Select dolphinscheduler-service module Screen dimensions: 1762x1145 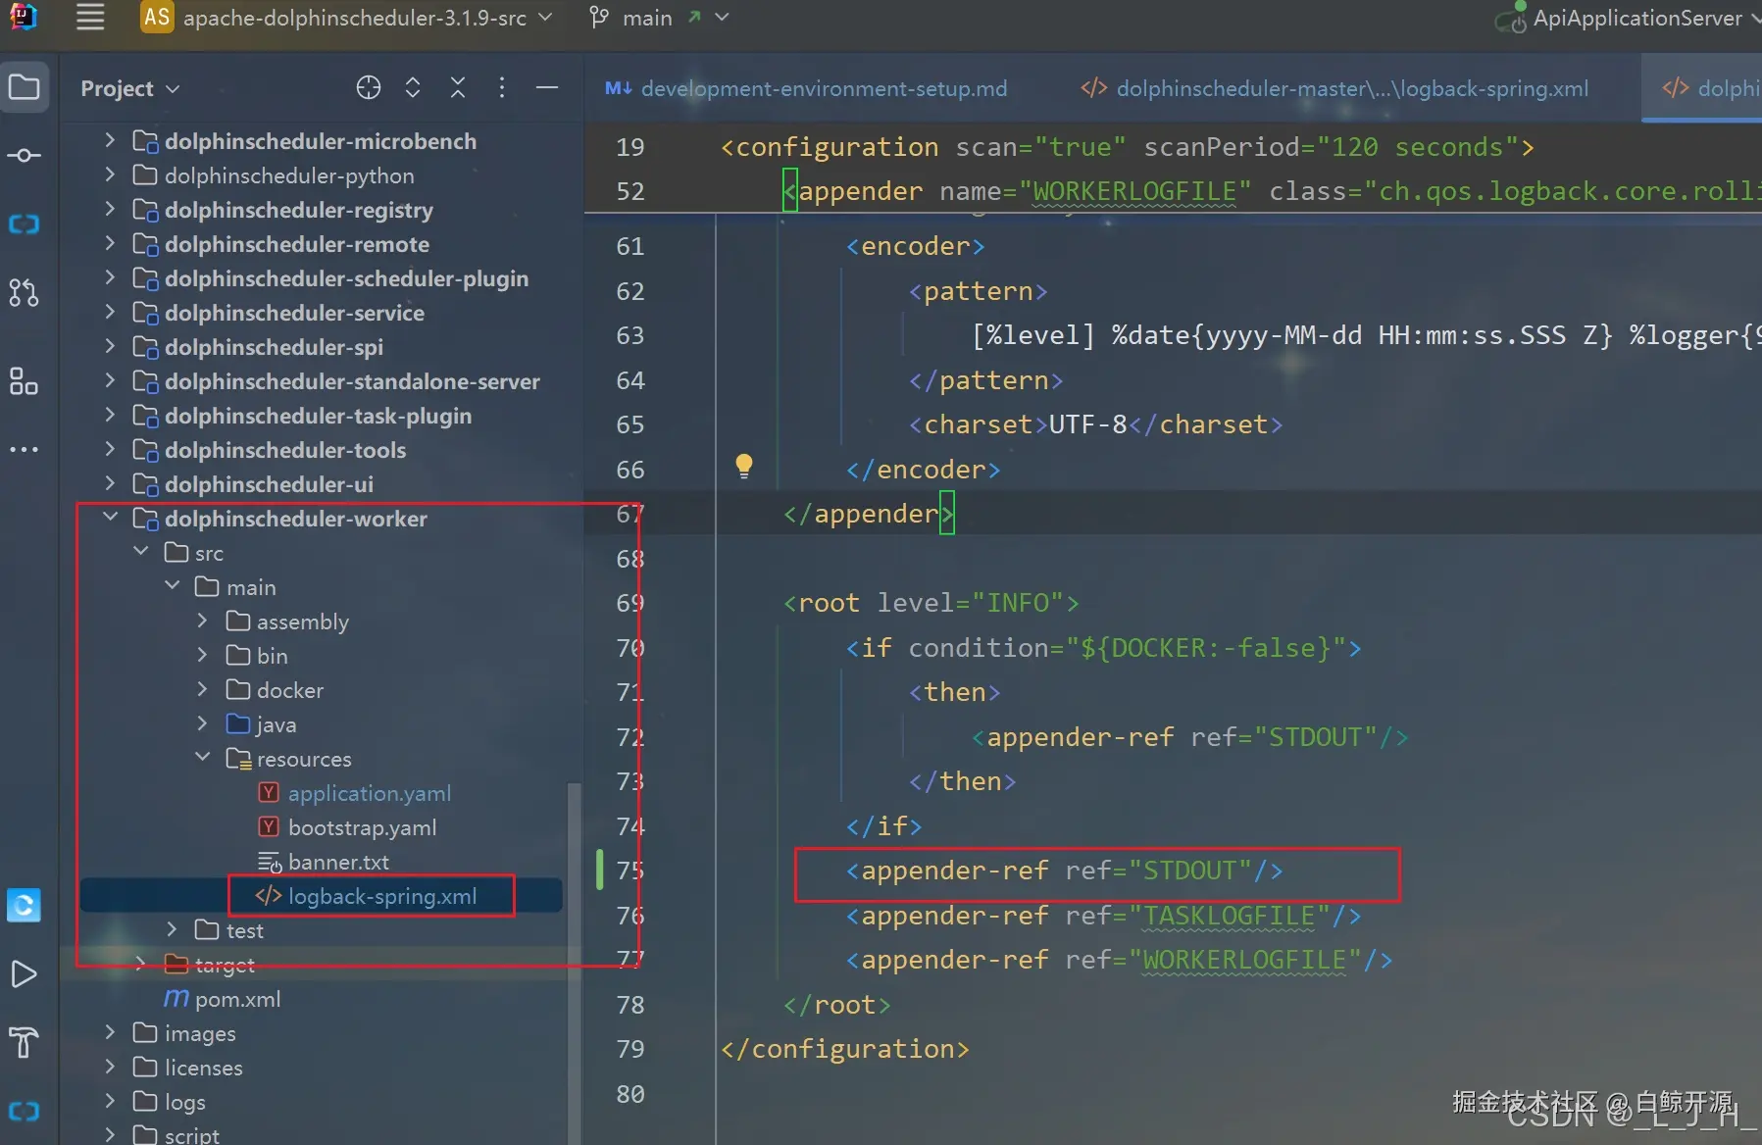[x=294, y=313]
